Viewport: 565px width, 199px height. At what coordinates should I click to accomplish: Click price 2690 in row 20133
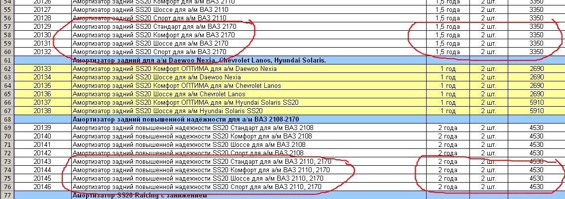click(537, 68)
